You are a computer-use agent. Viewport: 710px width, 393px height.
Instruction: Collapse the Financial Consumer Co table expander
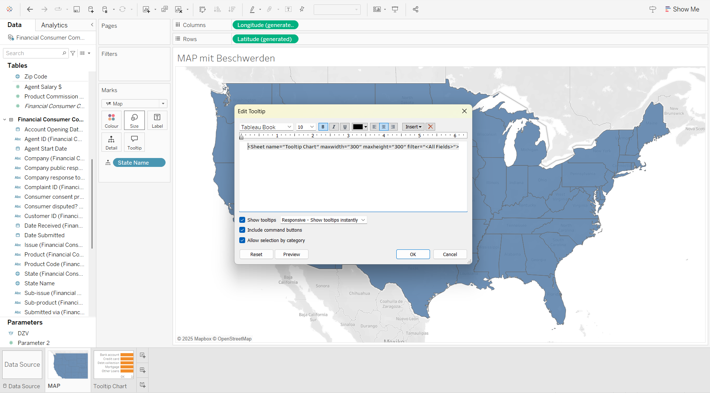point(4,120)
